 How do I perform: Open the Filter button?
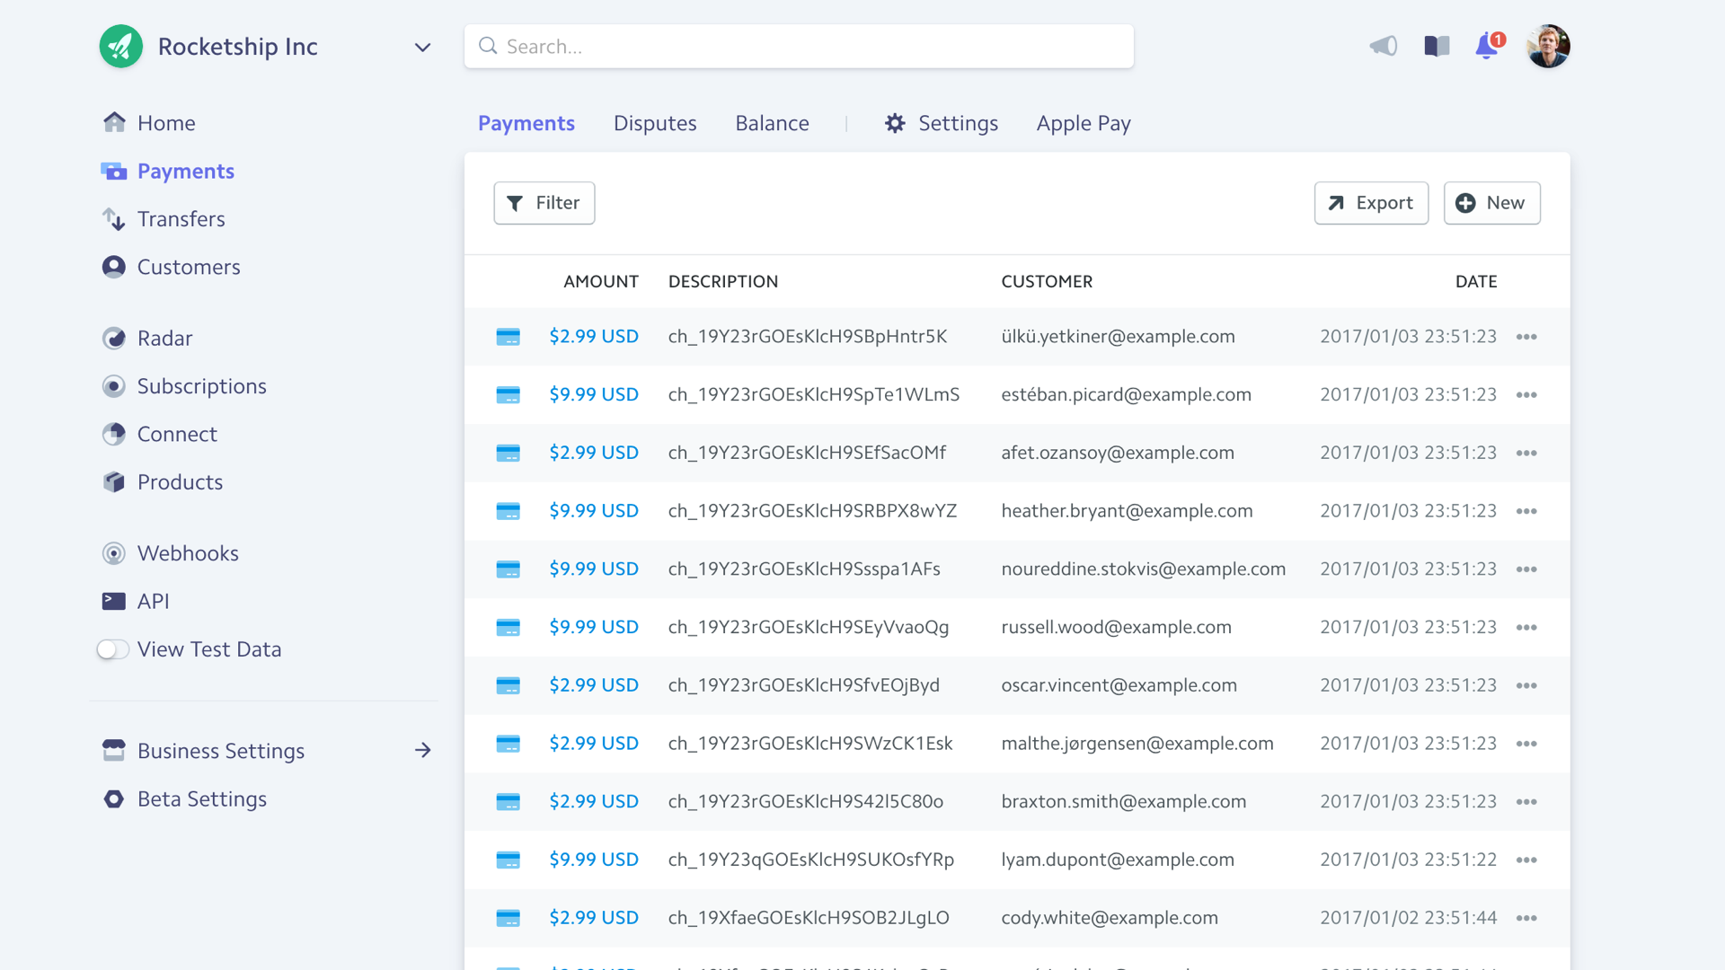(544, 203)
